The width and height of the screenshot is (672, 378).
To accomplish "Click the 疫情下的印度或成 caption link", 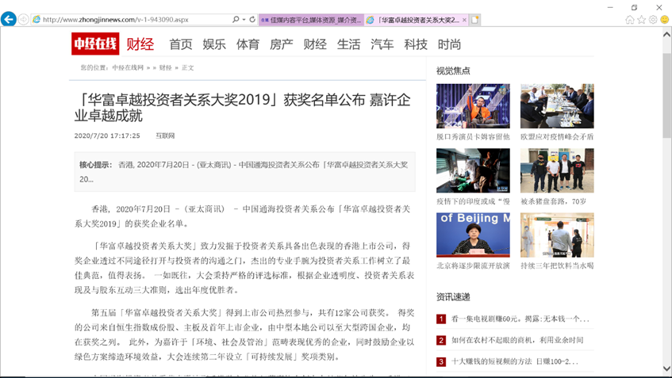I will [x=473, y=201].
